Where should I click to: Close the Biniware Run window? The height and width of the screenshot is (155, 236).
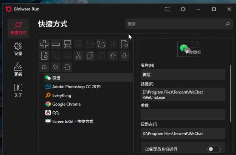pos(229,9)
